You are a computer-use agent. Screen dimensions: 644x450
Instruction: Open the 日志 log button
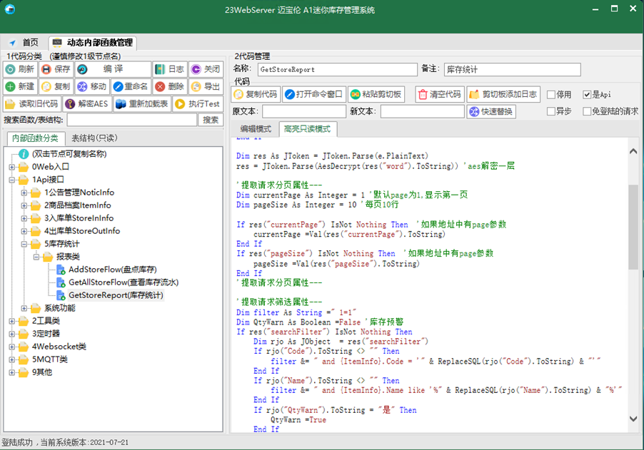tap(170, 69)
